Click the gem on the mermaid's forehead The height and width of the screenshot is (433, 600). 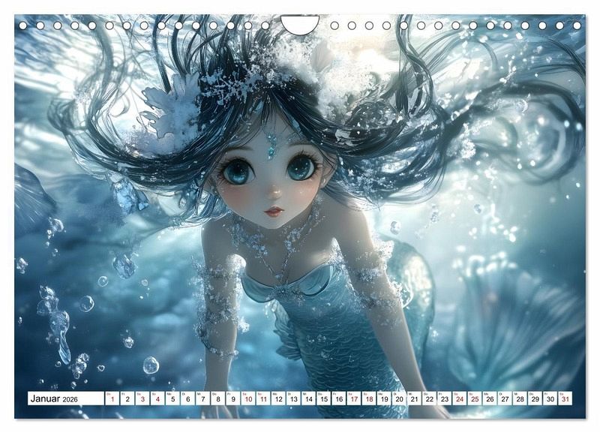pyautogui.click(x=272, y=142)
